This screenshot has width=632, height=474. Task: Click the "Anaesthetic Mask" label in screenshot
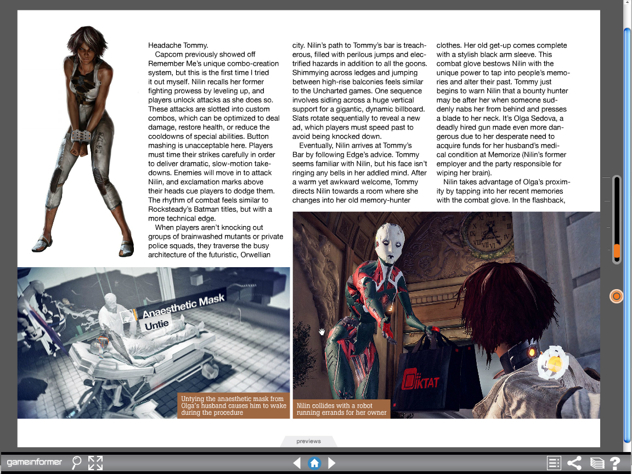[183, 306]
